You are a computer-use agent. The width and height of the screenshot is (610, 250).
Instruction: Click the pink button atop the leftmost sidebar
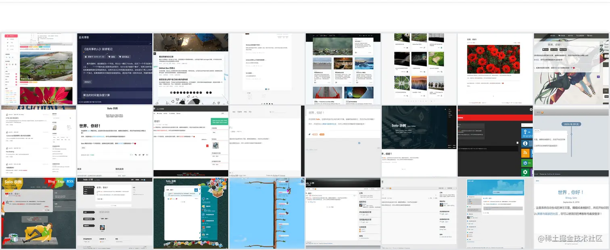click(x=11, y=36)
